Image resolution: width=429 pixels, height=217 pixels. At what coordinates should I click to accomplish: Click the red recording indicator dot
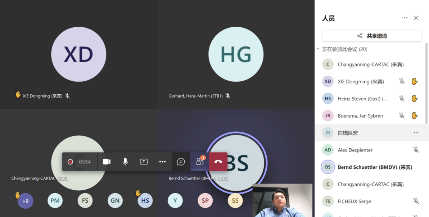pyautogui.click(x=70, y=162)
